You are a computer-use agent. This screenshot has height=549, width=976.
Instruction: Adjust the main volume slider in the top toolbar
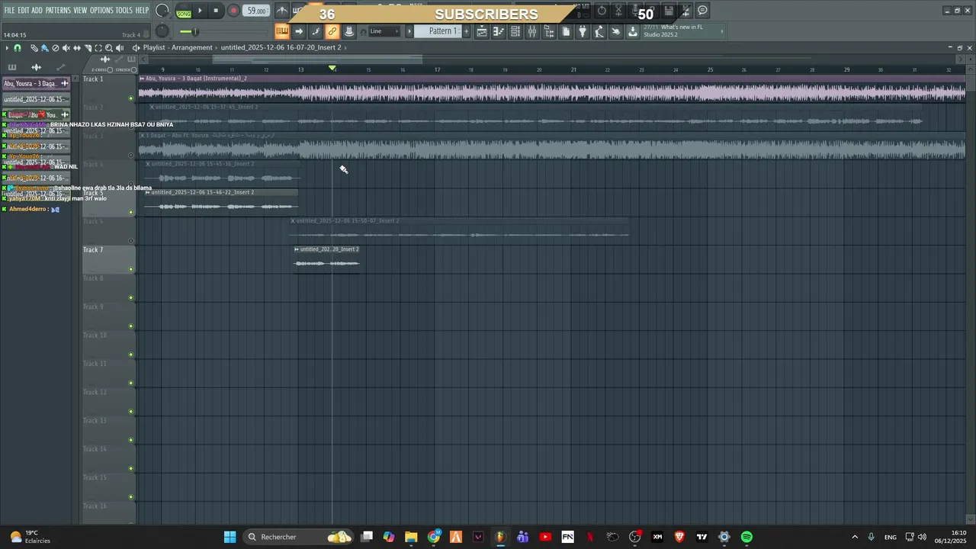click(x=195, y=31)
